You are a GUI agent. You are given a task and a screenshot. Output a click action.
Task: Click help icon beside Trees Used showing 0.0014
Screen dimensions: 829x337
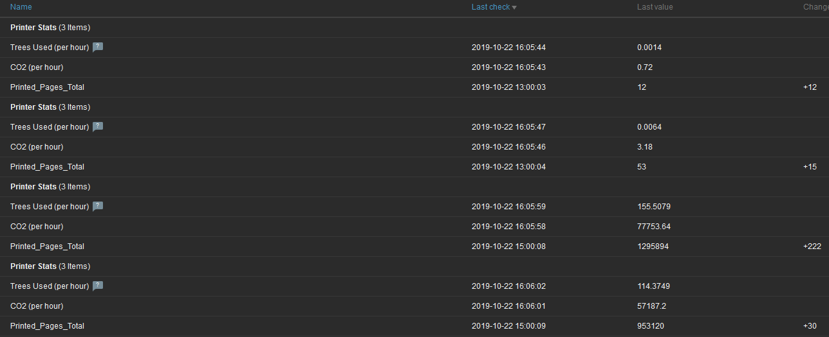point(98,47)
